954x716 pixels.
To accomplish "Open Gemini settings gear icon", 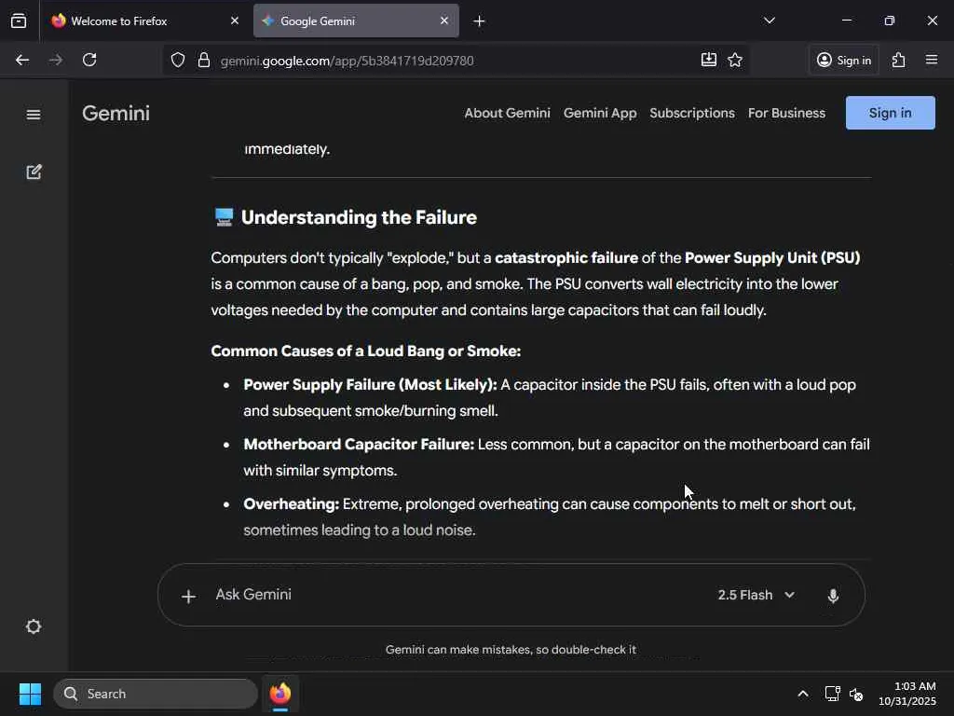I will coord(34,626).
